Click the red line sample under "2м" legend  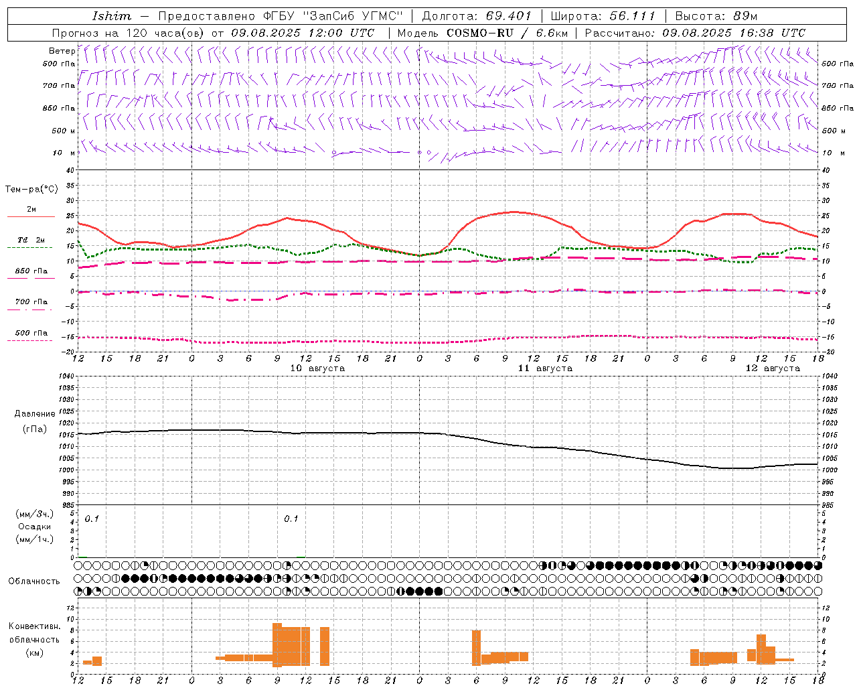[31, 217]
